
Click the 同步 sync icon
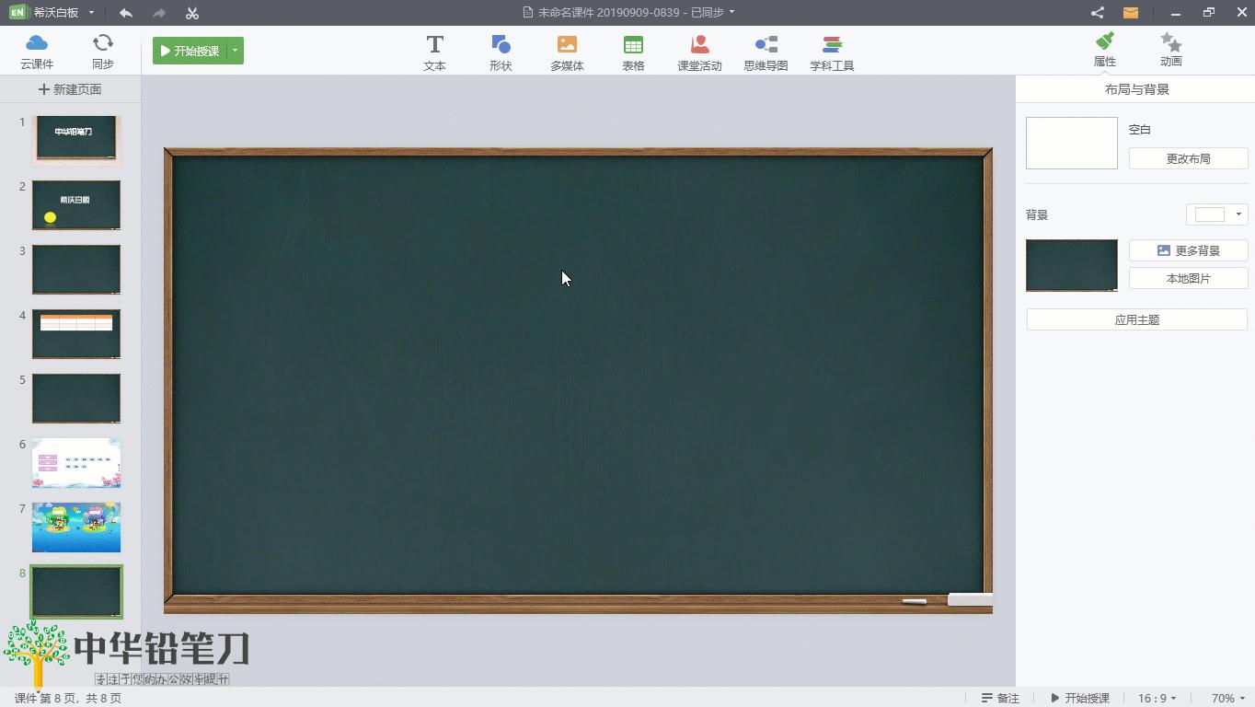tap(103, 52)
